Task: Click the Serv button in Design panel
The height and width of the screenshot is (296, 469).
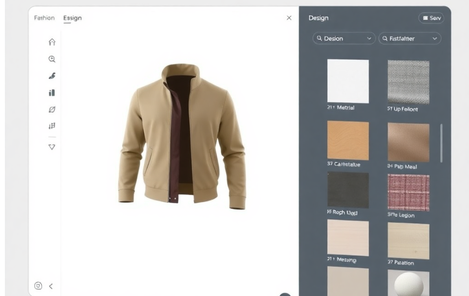Action: (431, 18)
